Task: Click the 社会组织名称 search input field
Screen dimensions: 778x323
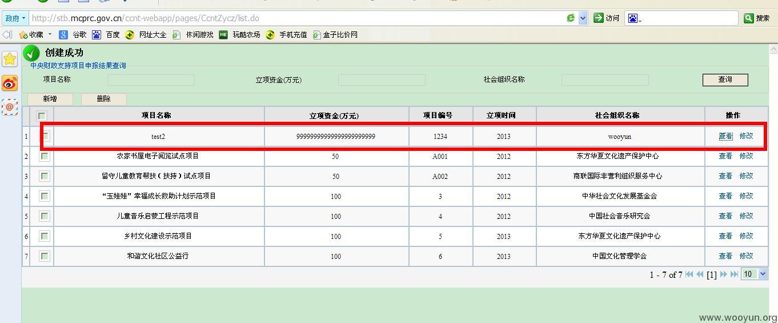Action: [x=605, y=80]
